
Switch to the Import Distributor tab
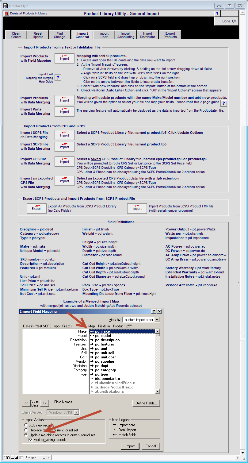(147, 35)
